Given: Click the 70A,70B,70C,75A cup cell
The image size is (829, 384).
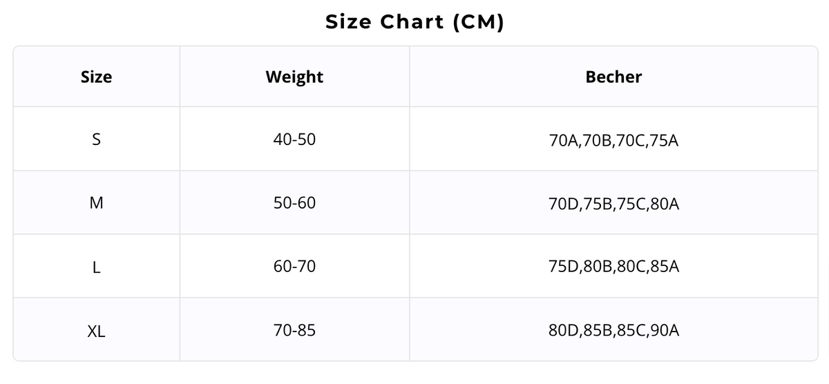Looking at the screenshot, I should 613,140.
